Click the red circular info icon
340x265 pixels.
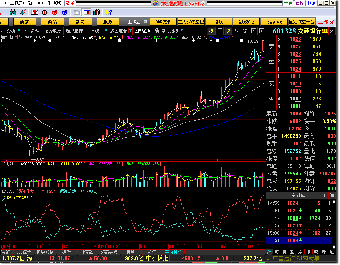55,12
